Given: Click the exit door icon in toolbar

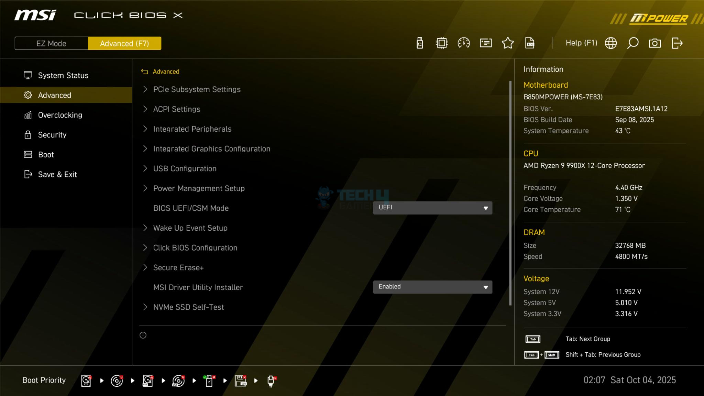Looking at the screenshot, I should click(677, 43).
